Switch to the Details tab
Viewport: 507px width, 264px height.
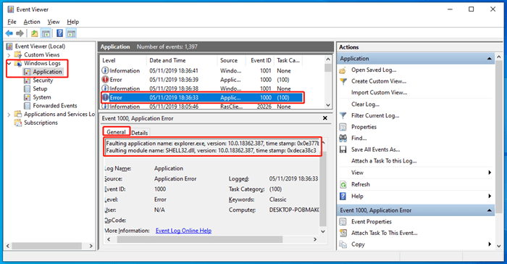[x=139, y=133]
